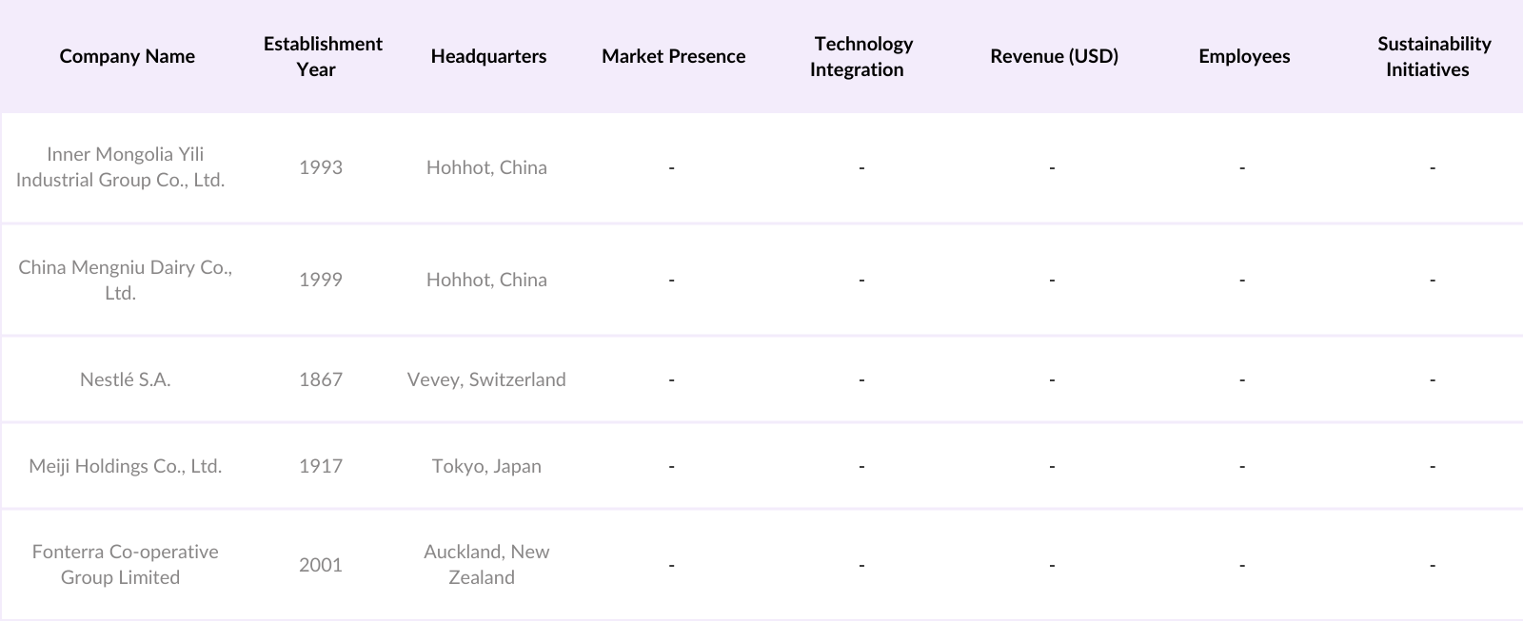Select Market Presence dash in Mengniu row
Image resolution: width=1523 pixels, height=621 pixels.
pos(671,280)
